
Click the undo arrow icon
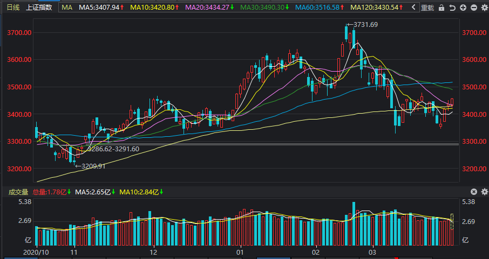(452, 8)
